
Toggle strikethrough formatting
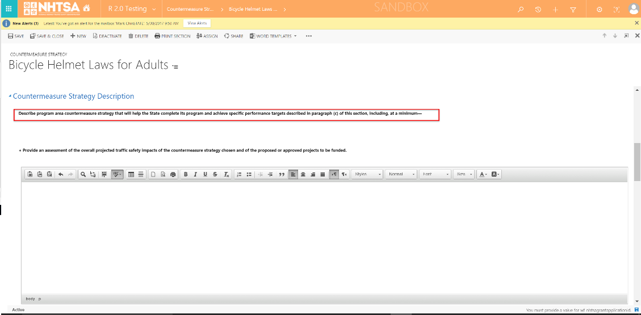[x=215, y=174]
